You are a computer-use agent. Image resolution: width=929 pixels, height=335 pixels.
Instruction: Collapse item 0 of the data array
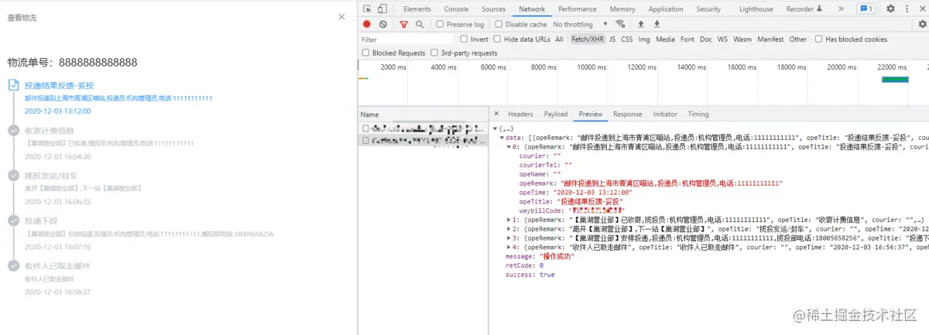pyautogui.click(x=509, y=145)
